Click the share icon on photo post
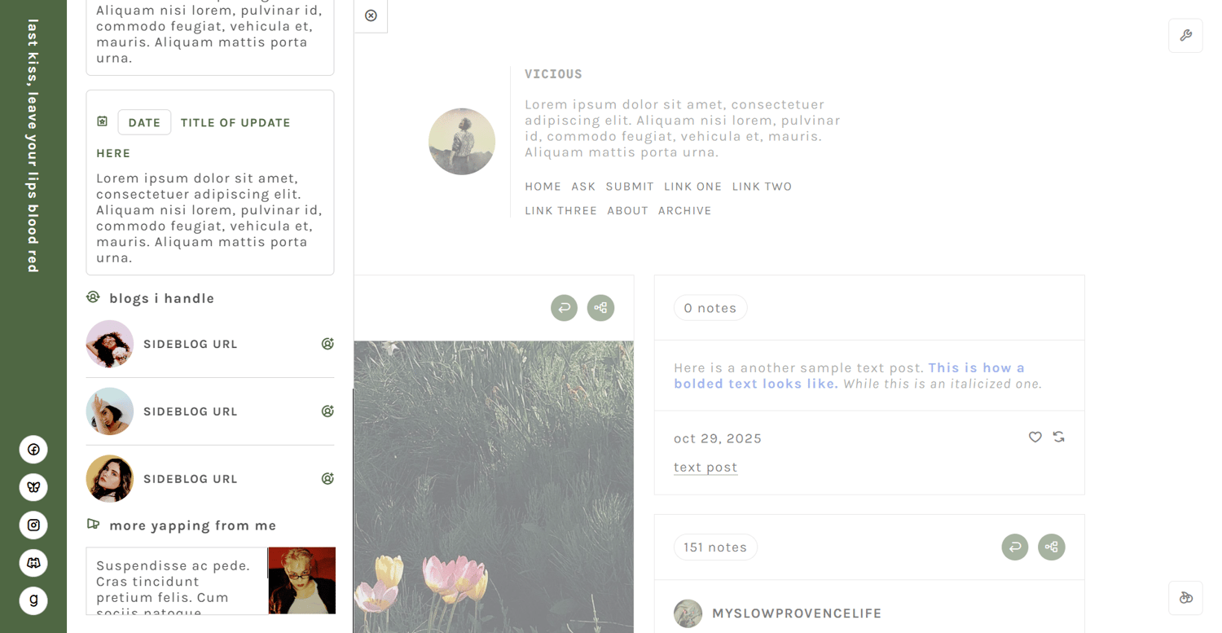This screenshot has width=1222, height=633. point(601,308)
